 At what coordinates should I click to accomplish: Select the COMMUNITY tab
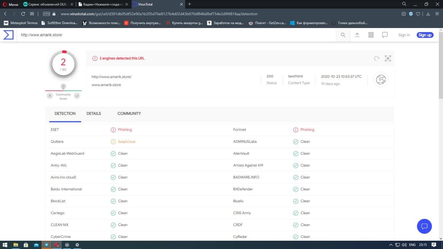(x=129, y=113)
